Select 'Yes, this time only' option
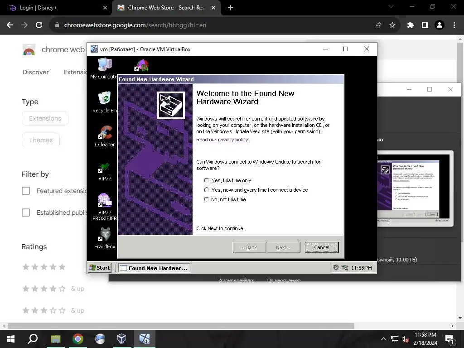This screenshot has height=348, width=464. click(206, 180)
